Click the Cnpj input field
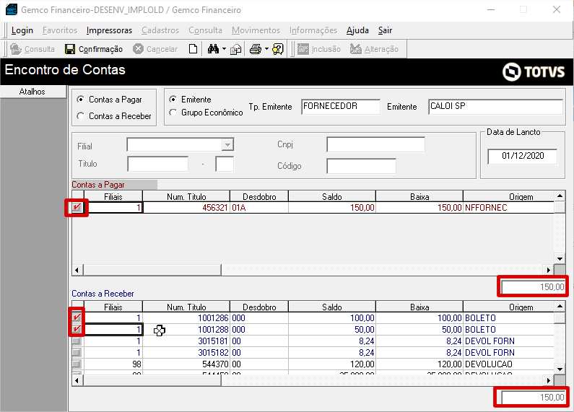Image resolution: width=574 pixels, height=412 pixels. (375, 144)
